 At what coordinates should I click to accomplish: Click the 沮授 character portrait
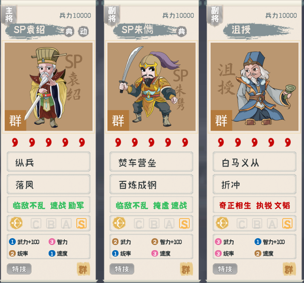click(x=255, y=87)
